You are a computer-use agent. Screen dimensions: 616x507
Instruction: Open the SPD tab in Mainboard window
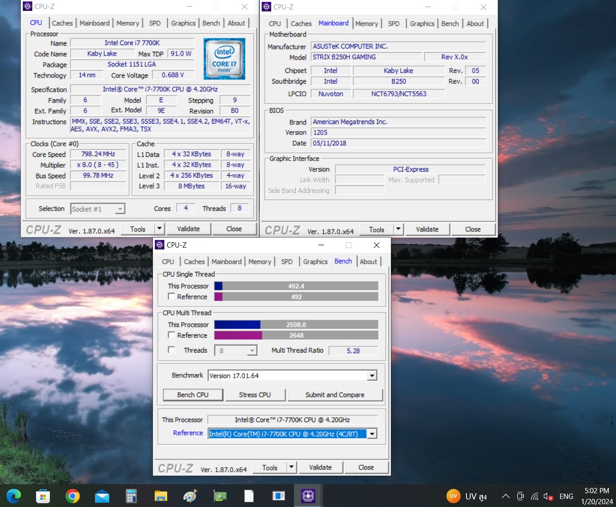[x=393, y=24]
